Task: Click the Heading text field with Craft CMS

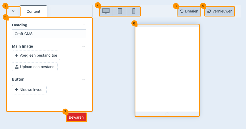Action: click(x=49, y=34)
